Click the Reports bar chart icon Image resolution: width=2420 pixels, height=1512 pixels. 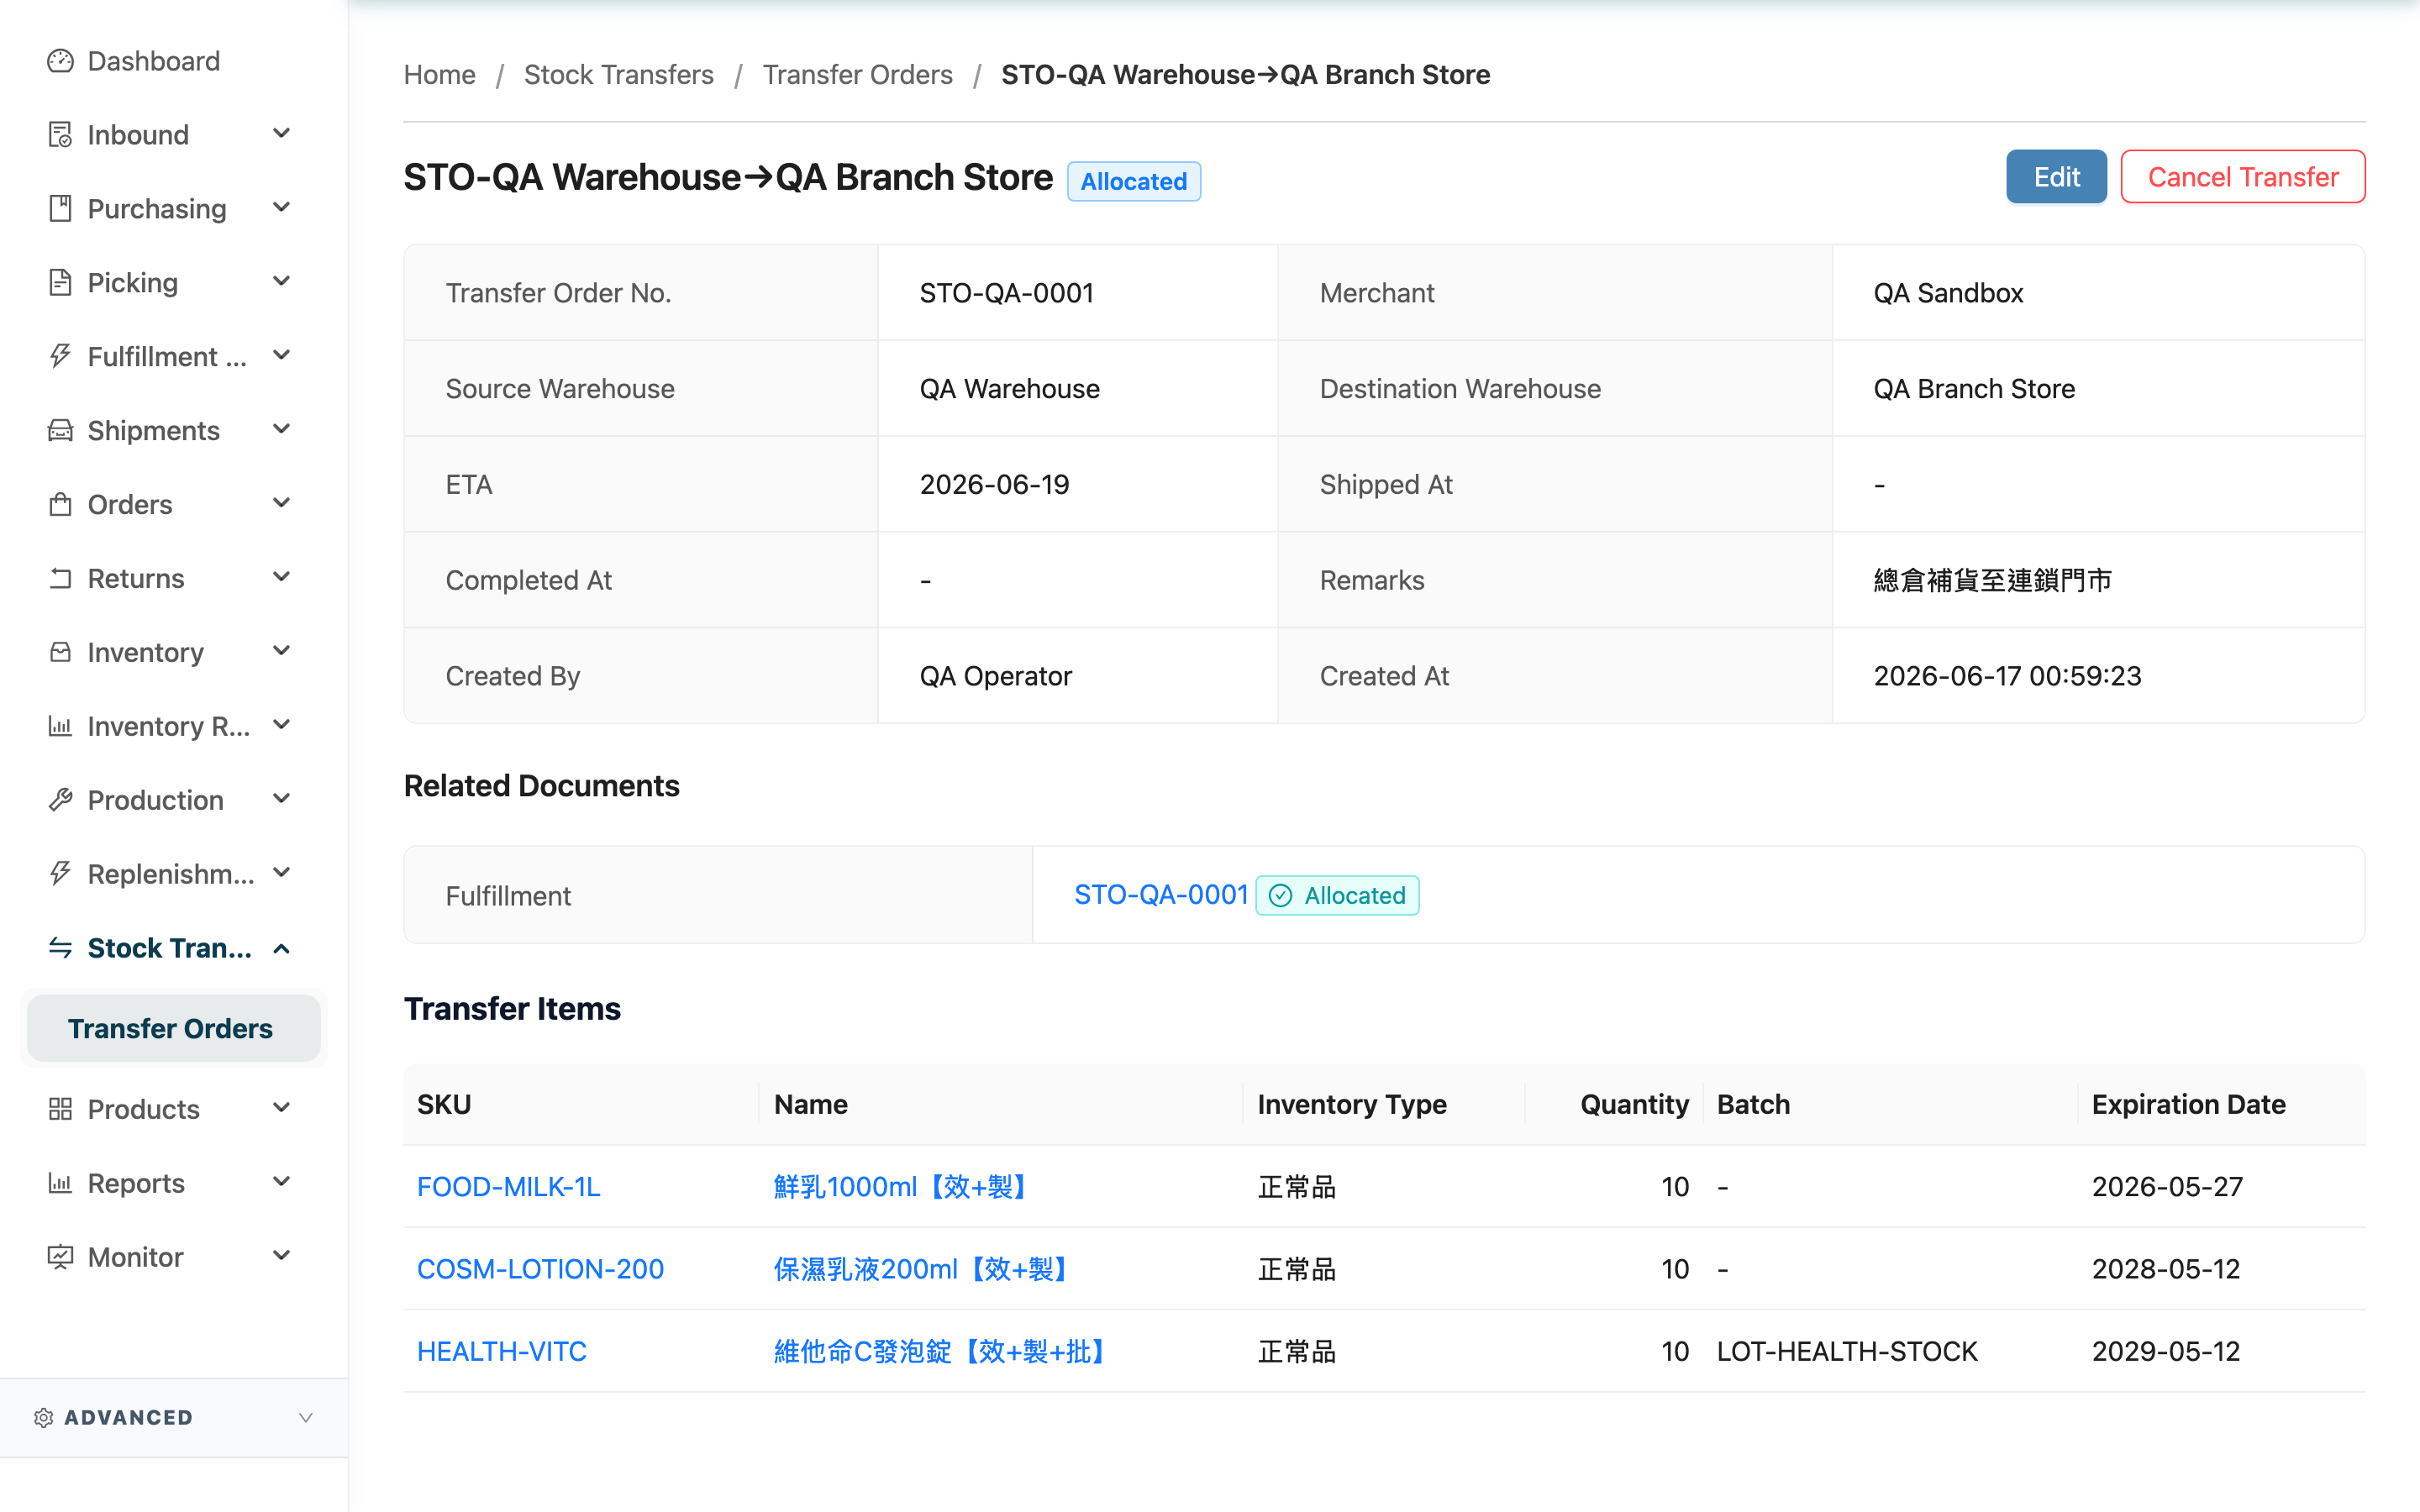(x=60, y=1183)
